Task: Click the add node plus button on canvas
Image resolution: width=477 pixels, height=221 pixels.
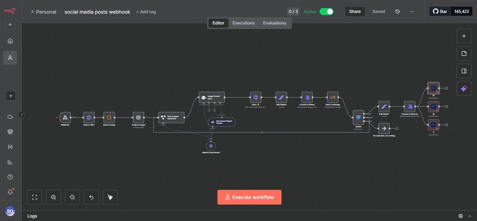Action: [463, 36]
